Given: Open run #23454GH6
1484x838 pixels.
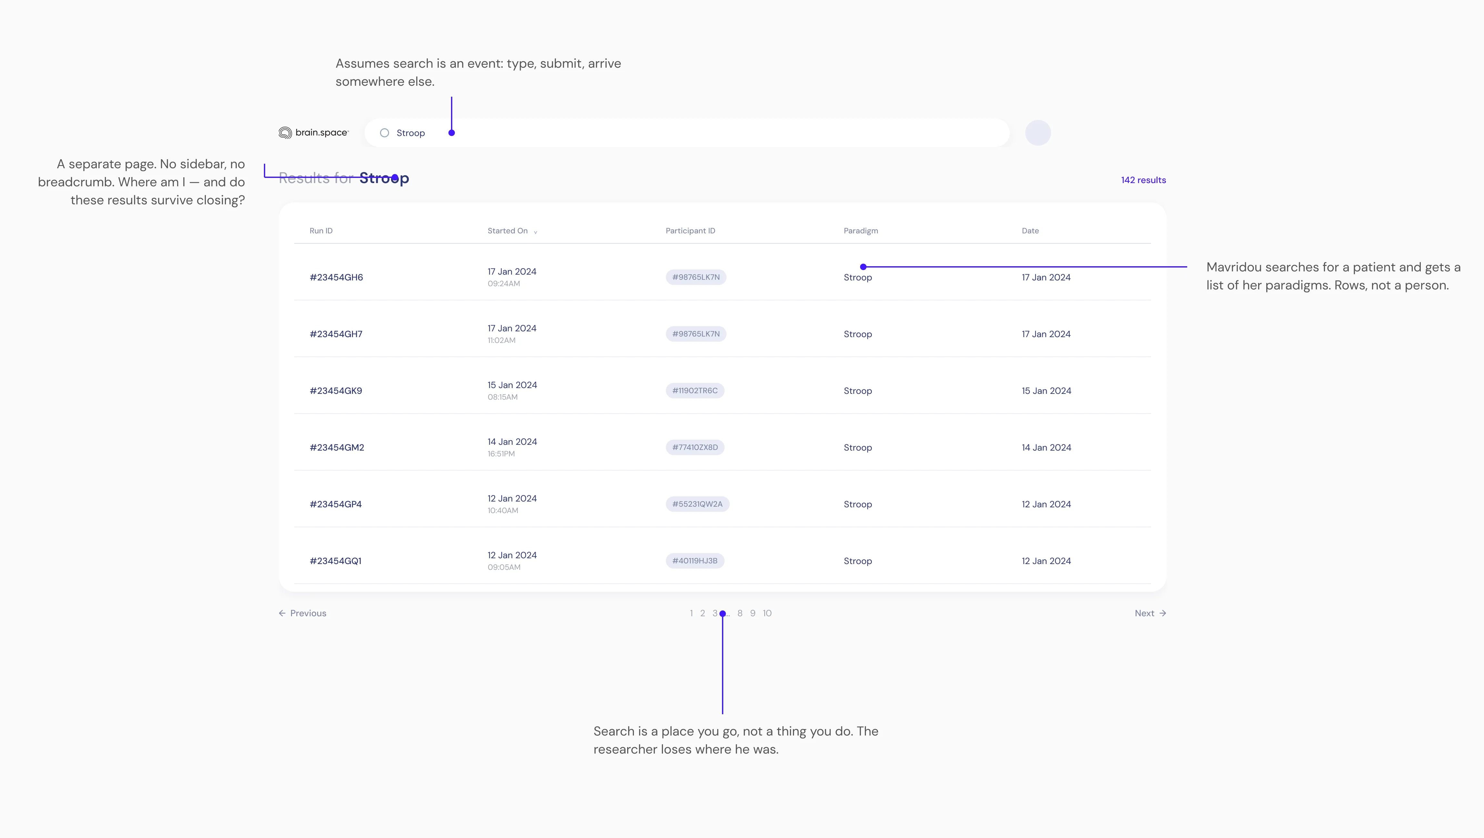Looking at the screenshot, I should coord(336,278).
